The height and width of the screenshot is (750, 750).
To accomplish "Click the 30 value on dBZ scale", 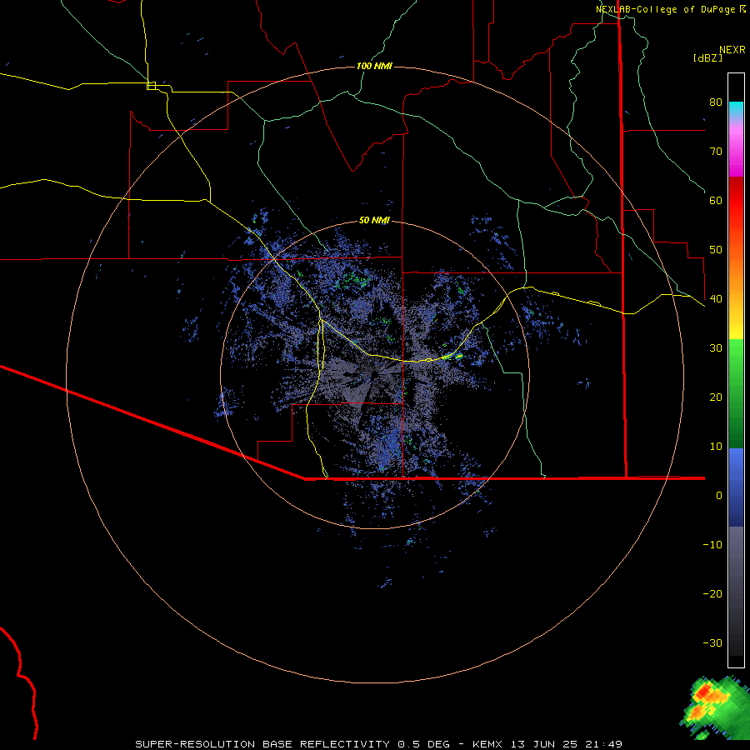I will click(x=716, y=347).
